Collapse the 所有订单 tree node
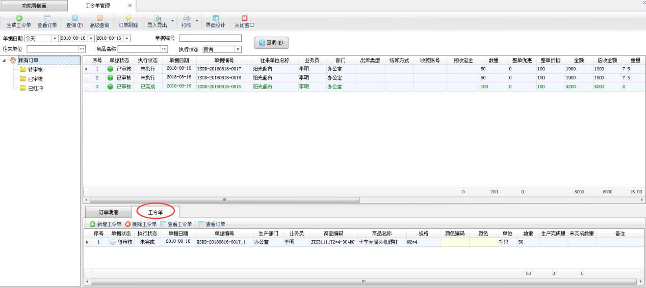646x288 pixels. click(x=5, y=61)
